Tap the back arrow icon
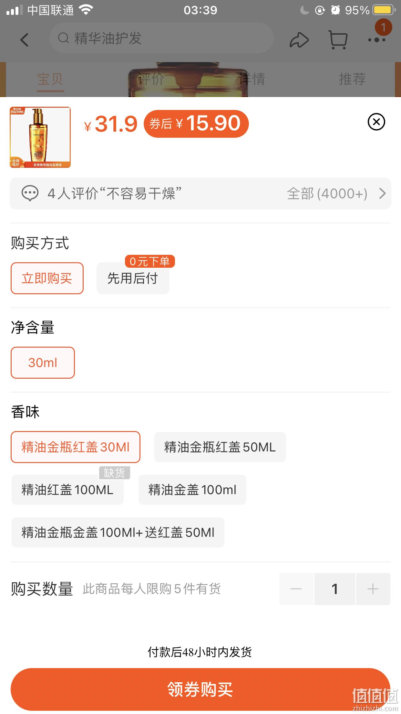This screenshot has width=401, height=714. tap(24, 40)
